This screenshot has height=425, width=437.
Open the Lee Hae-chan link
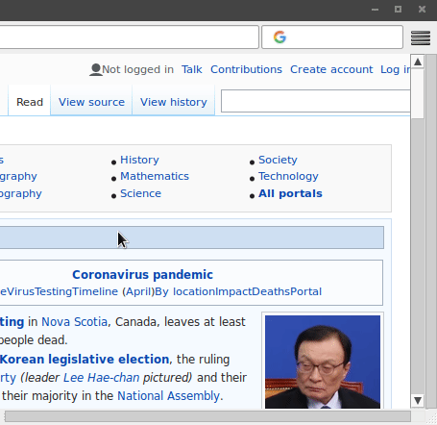pos(101,378)
